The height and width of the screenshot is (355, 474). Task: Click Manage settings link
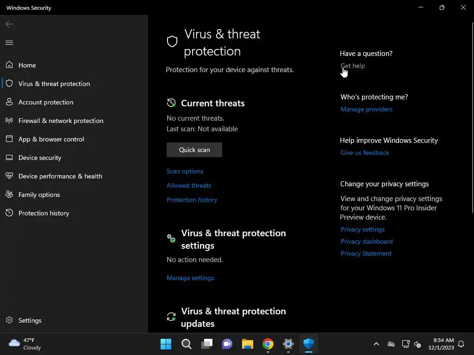coord(190,278)
